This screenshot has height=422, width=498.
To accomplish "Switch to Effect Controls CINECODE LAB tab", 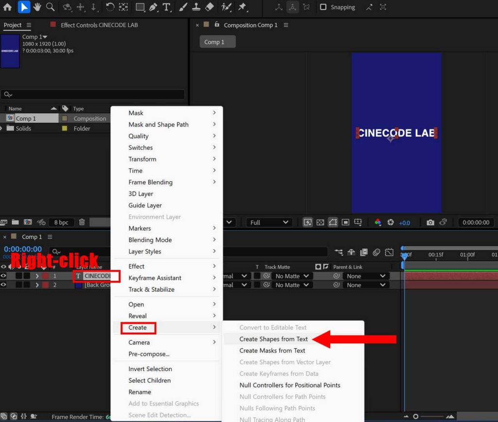I will pyautogui.click(x=99, y=25).
